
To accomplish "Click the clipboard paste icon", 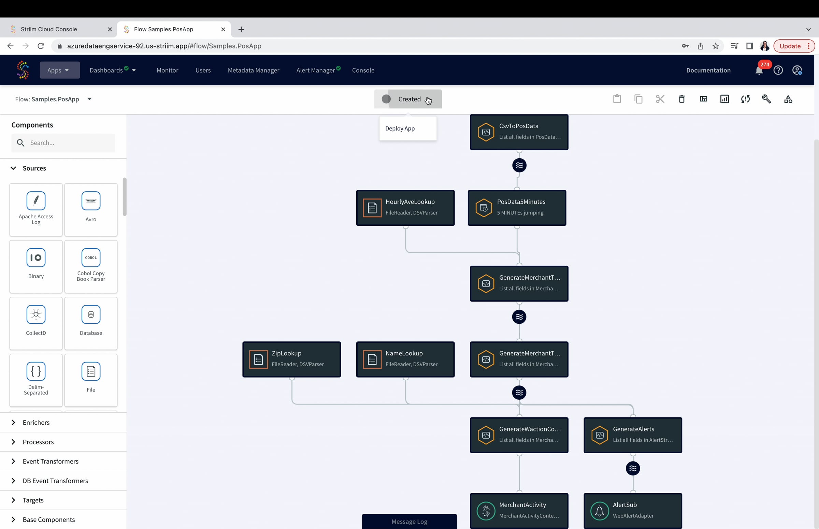I will tap(617, 99).
